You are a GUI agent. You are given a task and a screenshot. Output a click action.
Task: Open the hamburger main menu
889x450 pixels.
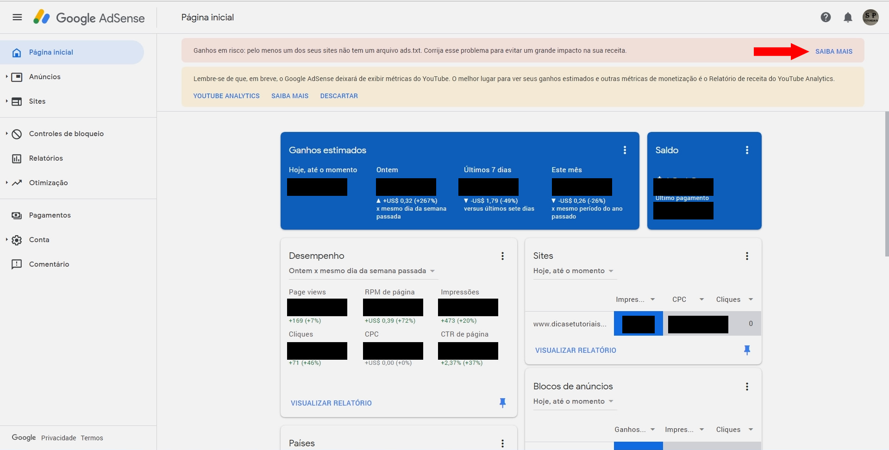17,17
